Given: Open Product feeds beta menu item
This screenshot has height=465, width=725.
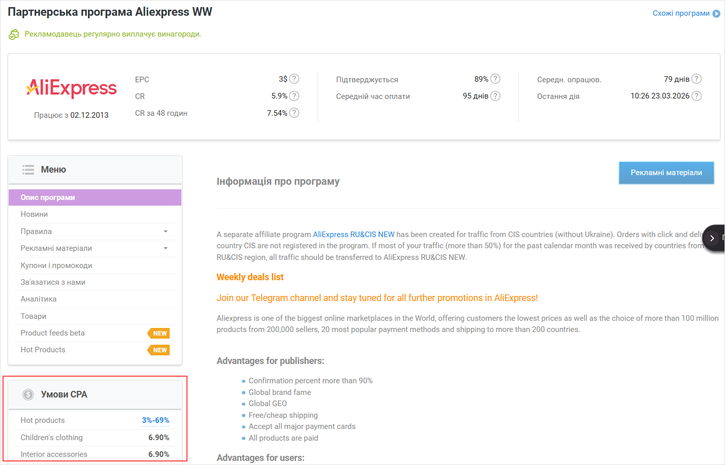Looking at the screenshot, I should 53,333.
